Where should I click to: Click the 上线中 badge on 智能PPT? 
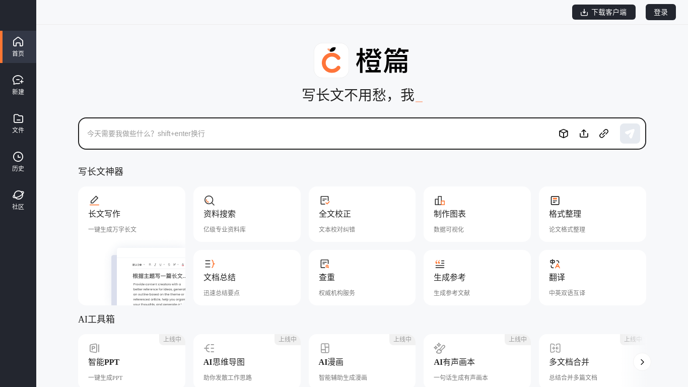tap(172, 340)
